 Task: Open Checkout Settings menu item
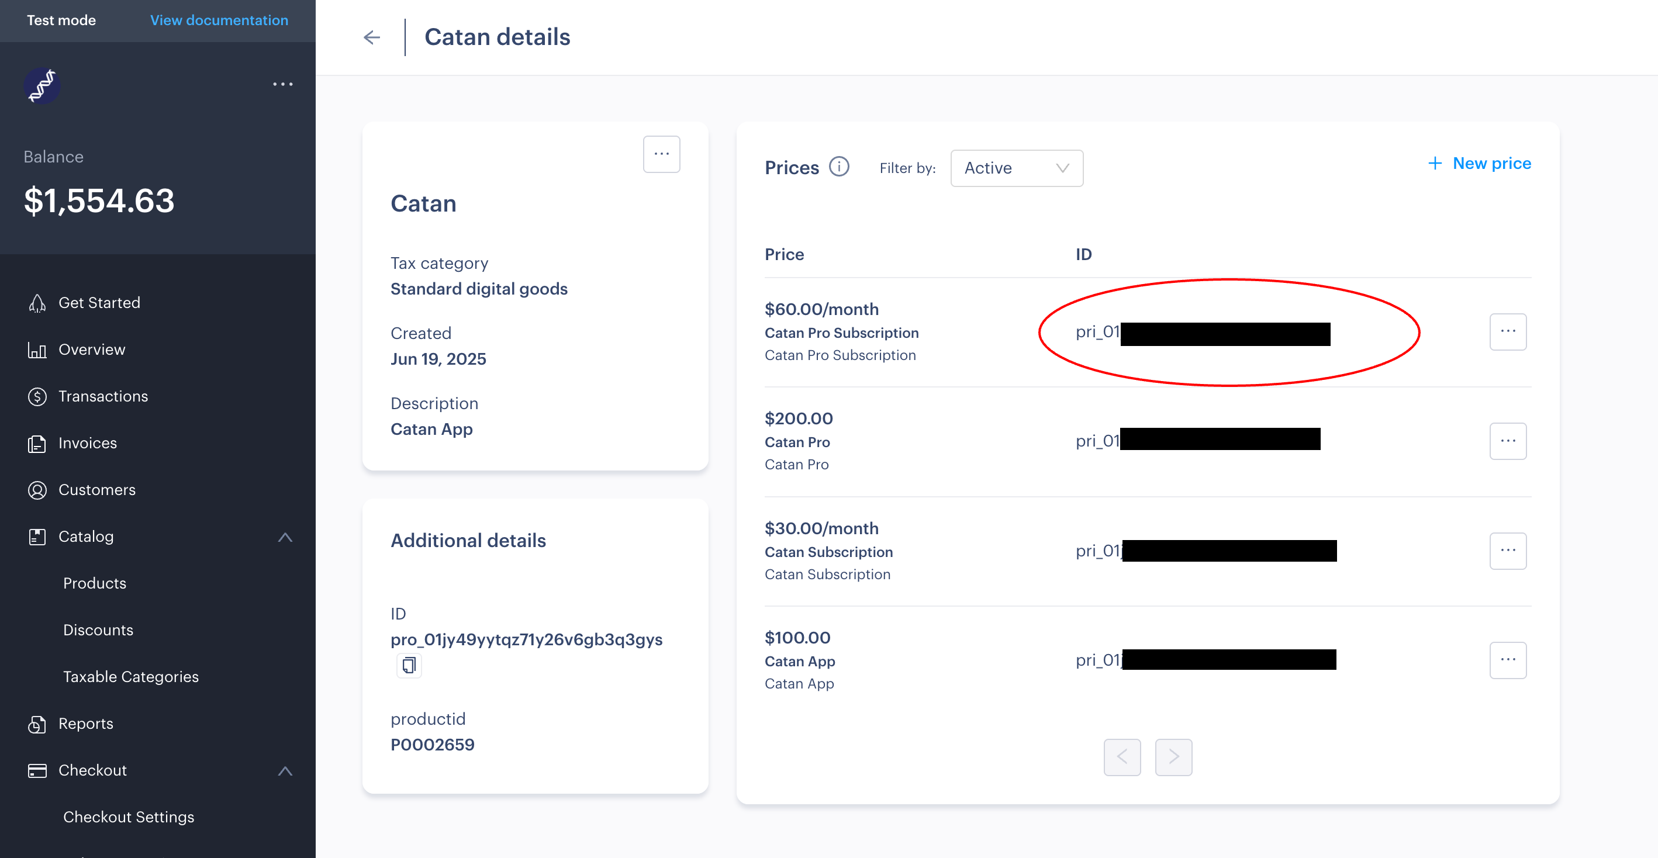pyautogui.click(x=129, y=818)
